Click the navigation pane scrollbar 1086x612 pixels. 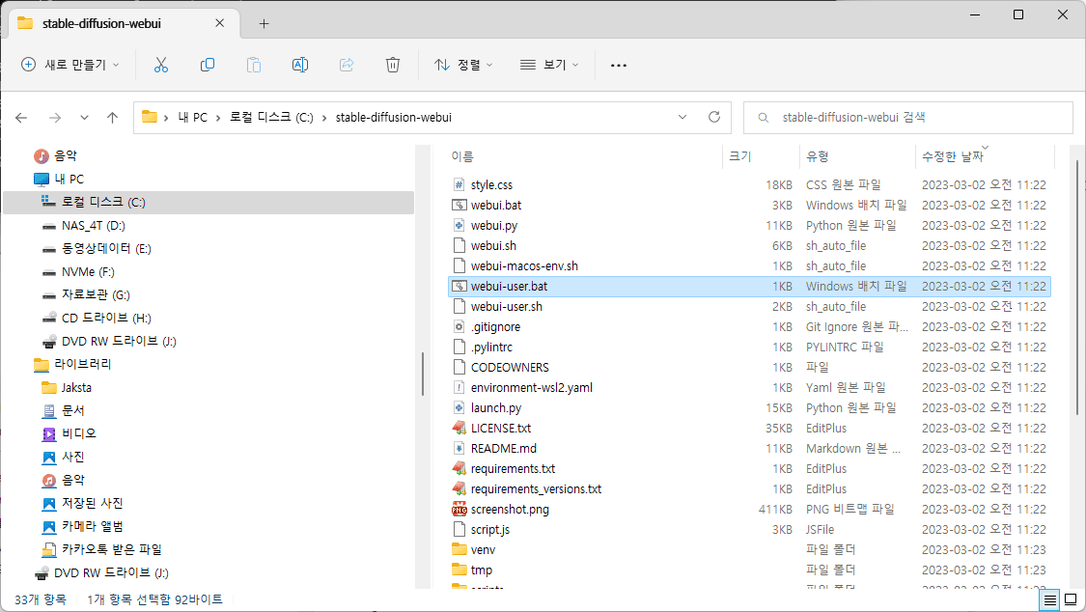[423, 374]
